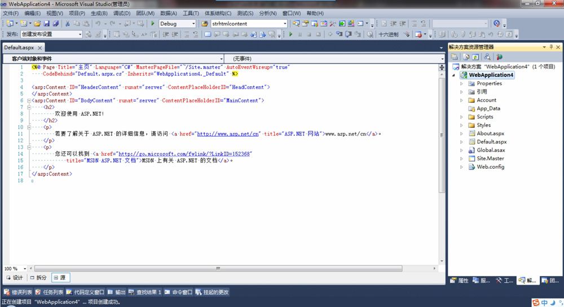The image size is (564, 307).
Task: Open the 调试(D) menu
Action: coord(122,14)
